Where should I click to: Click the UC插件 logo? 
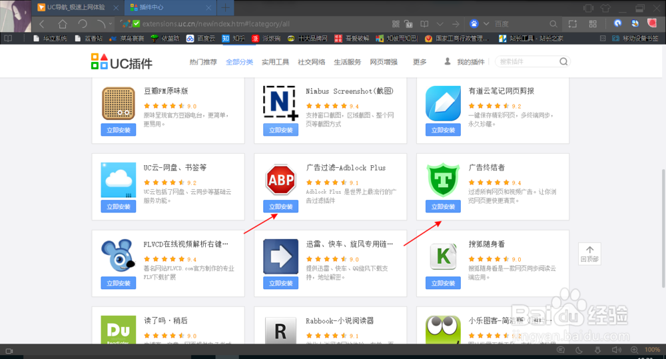coord(121,62)
